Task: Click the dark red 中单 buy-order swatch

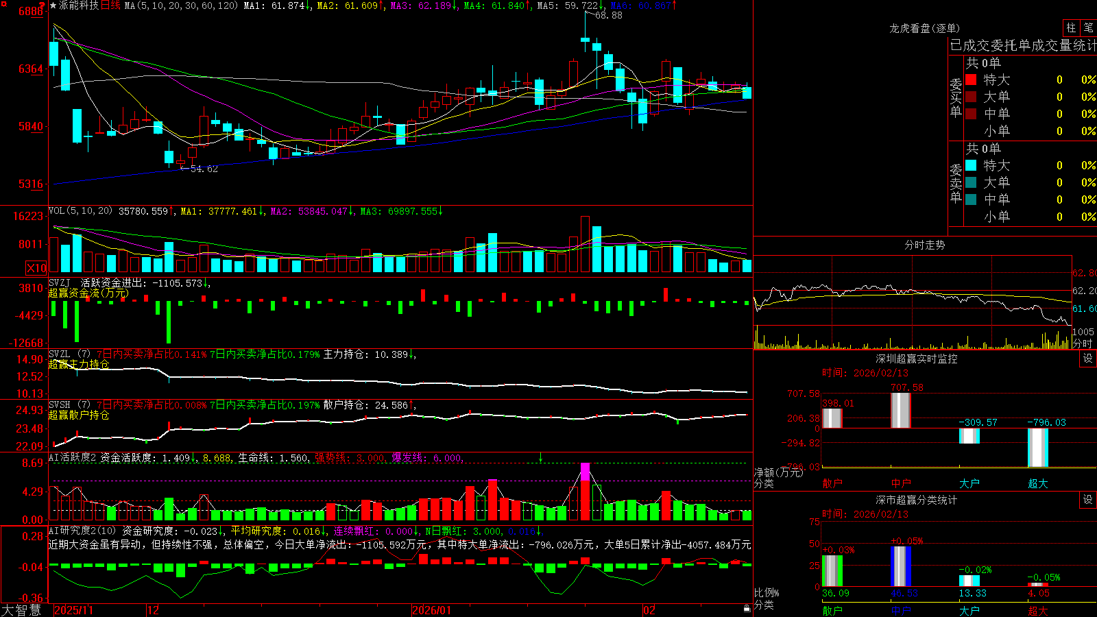Action: click(x=971, y=114)
